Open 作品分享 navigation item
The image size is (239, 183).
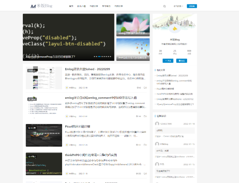[x=94, y=6]
